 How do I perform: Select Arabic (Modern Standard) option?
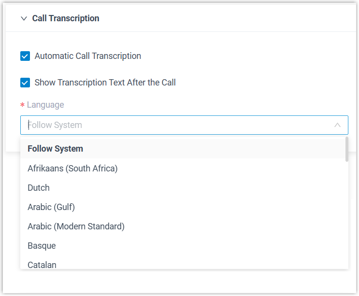76,226
